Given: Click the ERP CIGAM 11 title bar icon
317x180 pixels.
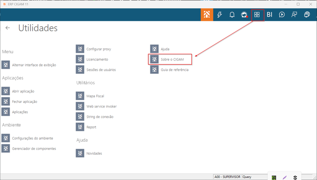Looking at the screenshot, I should (4, 4).
